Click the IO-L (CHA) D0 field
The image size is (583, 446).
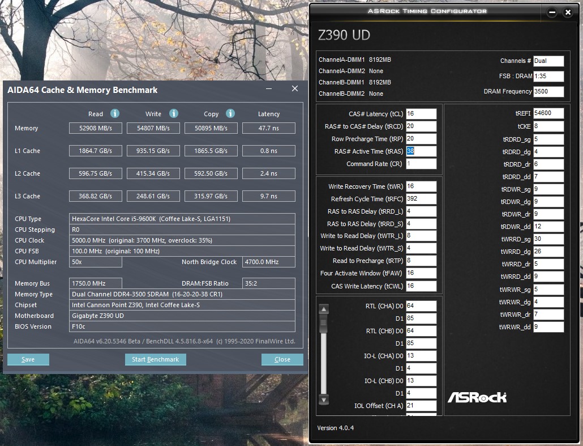421,355
